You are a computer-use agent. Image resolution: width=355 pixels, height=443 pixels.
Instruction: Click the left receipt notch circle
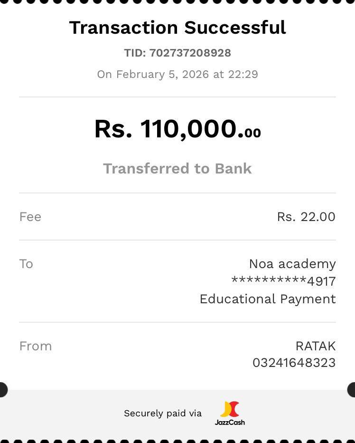[2, 390]
